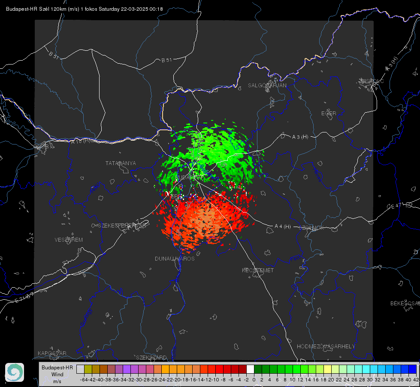Click the blue Somogy county label
Viewport: 420px width, 387px height.
coord(86,317)
